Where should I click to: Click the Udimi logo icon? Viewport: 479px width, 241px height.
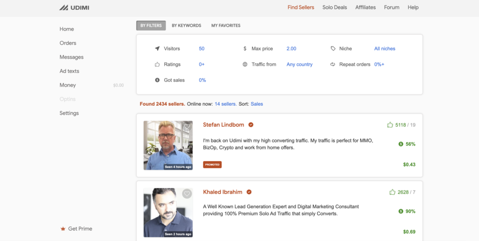pyautogui.click(x=64, y=7)
